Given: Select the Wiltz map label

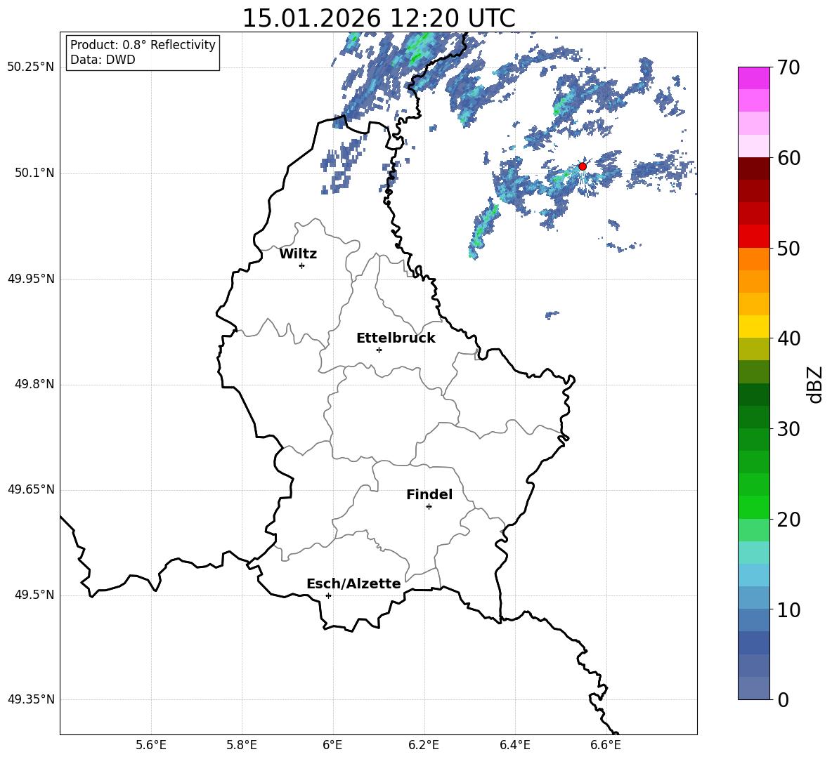Looking at the screenshot, I should pos(298,254).
